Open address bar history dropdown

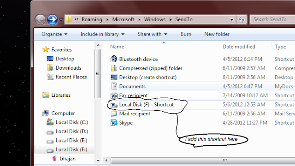coord(232,19)
